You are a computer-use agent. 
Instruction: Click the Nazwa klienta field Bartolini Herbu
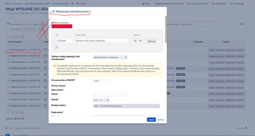(x=101, y=41)
